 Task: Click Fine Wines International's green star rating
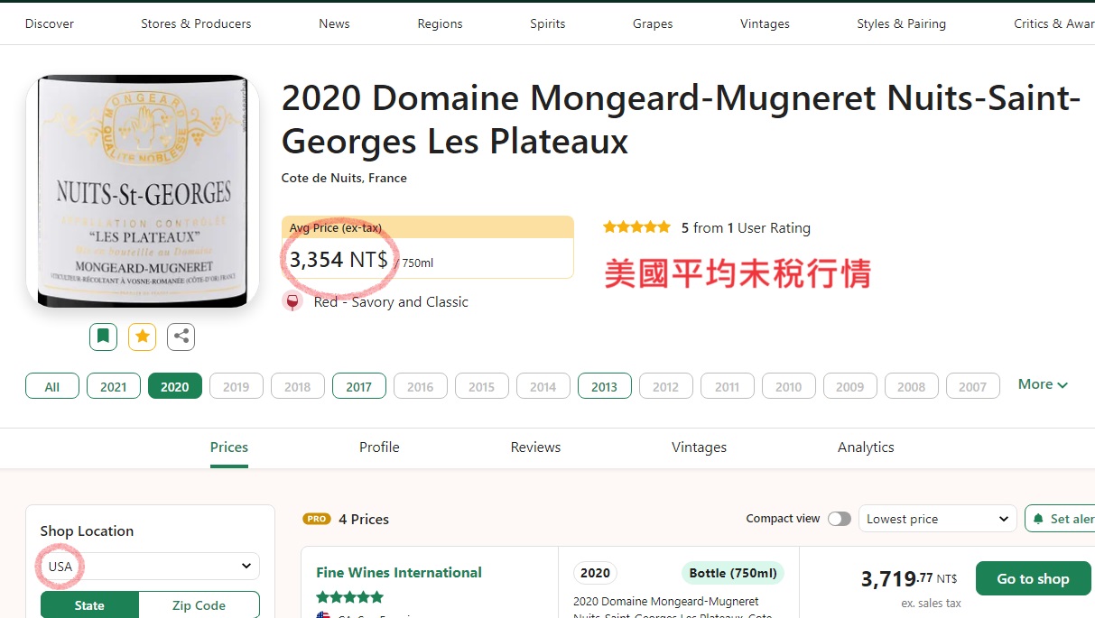(x=350, y=596)
